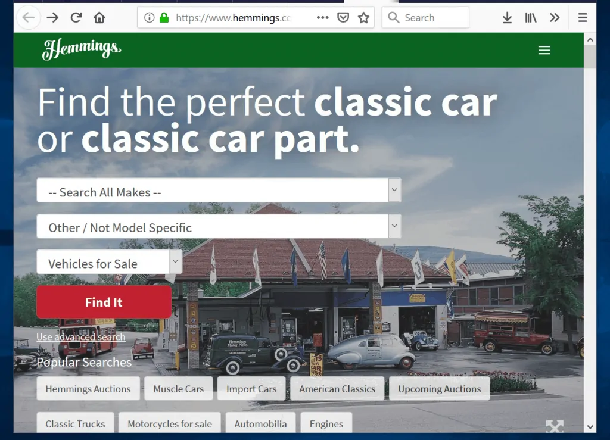Select Classic Trucks popular search
Screen dimensions: 610x440
76,423
